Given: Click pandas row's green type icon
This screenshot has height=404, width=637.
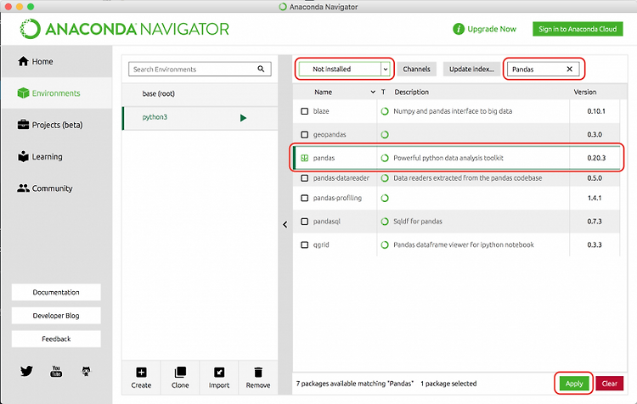Looking at the screenshot, I should (384, 158).
